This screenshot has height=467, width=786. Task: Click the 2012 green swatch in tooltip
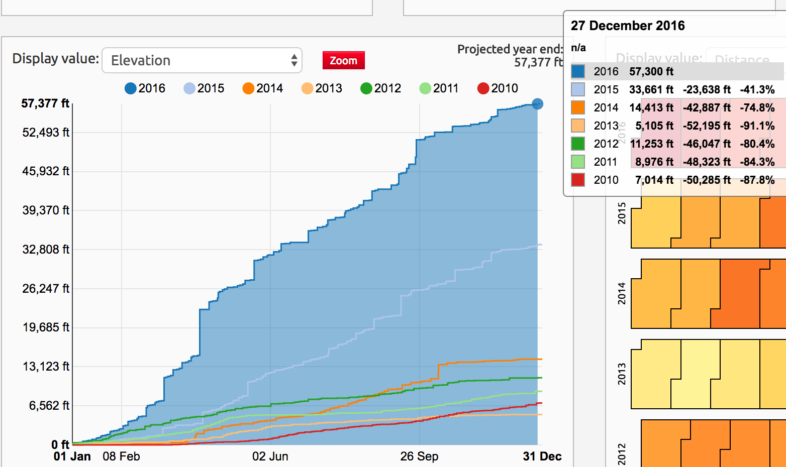coord(578,144)
